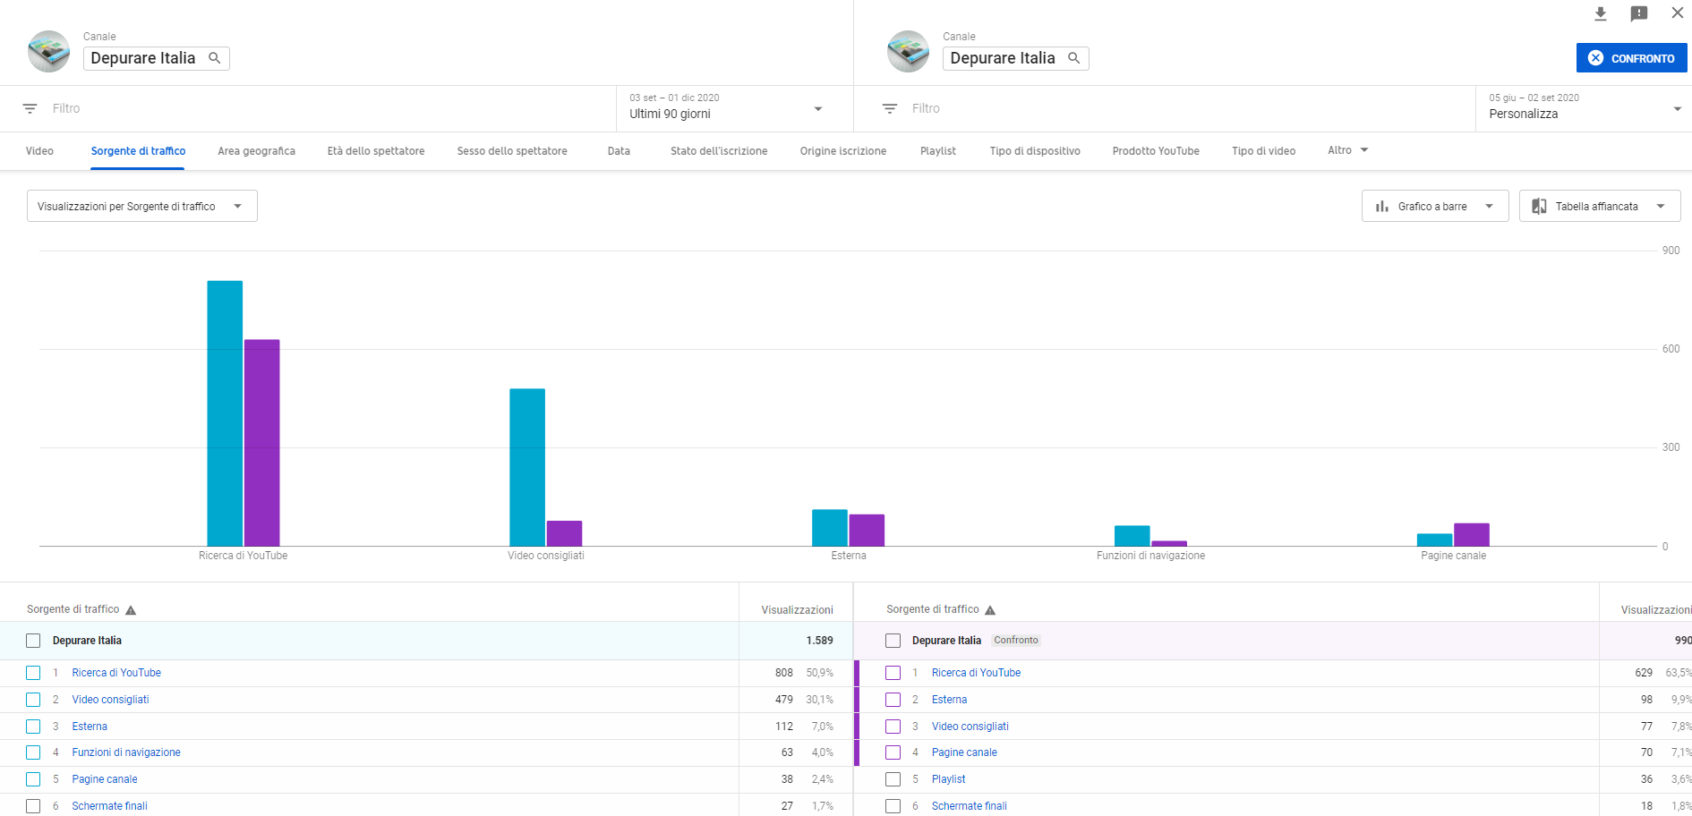The width and height of the screenshot is (1692, 816).
Task: Open the right Filtro filter icon
Action: click(x=890, y=108)
